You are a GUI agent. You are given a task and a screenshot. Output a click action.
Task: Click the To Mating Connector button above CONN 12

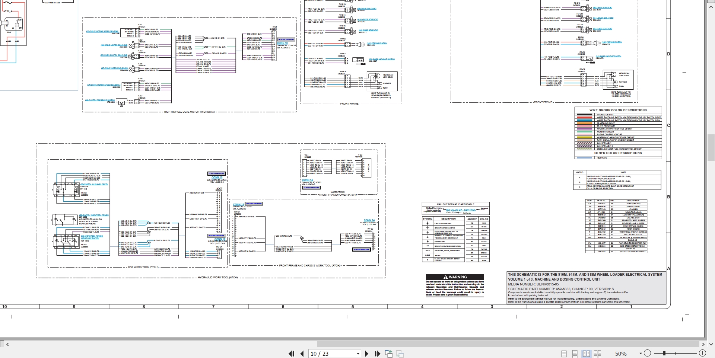[216, 236]
